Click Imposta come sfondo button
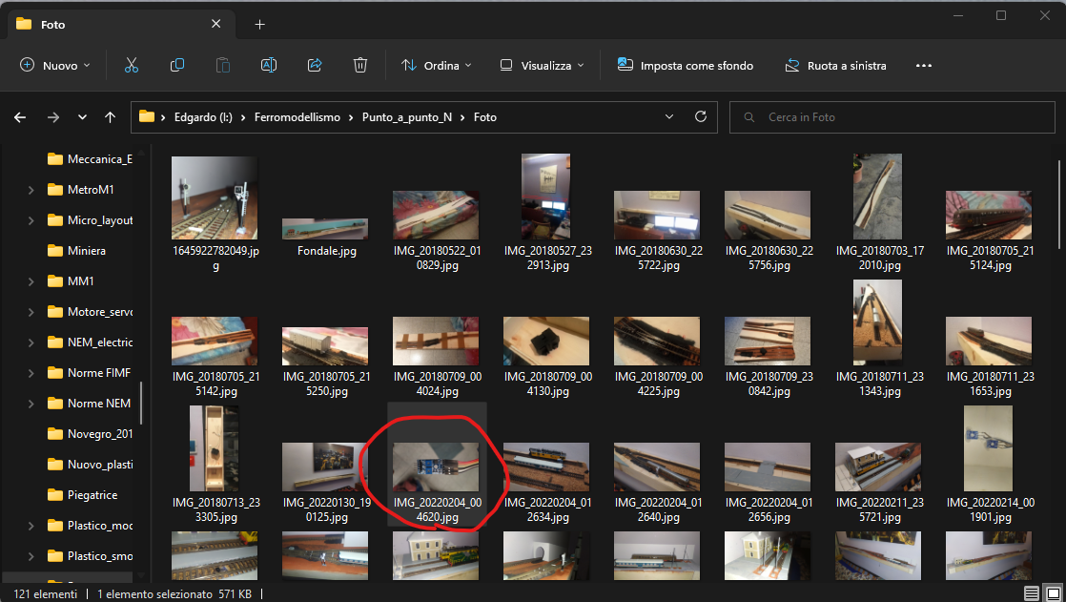 coord(686,66)
